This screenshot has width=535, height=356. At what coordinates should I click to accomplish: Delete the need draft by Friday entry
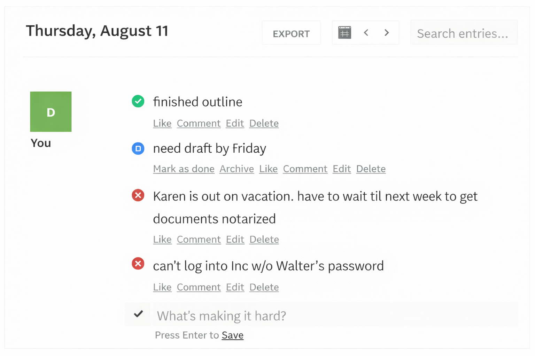[x=371, y=169]
